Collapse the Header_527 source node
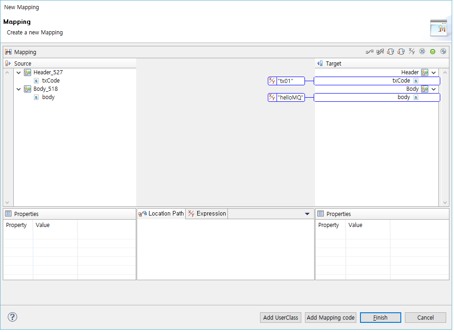The width and height of the screenshot is (454, 332). pyautogui.click(x=18, y=72)
